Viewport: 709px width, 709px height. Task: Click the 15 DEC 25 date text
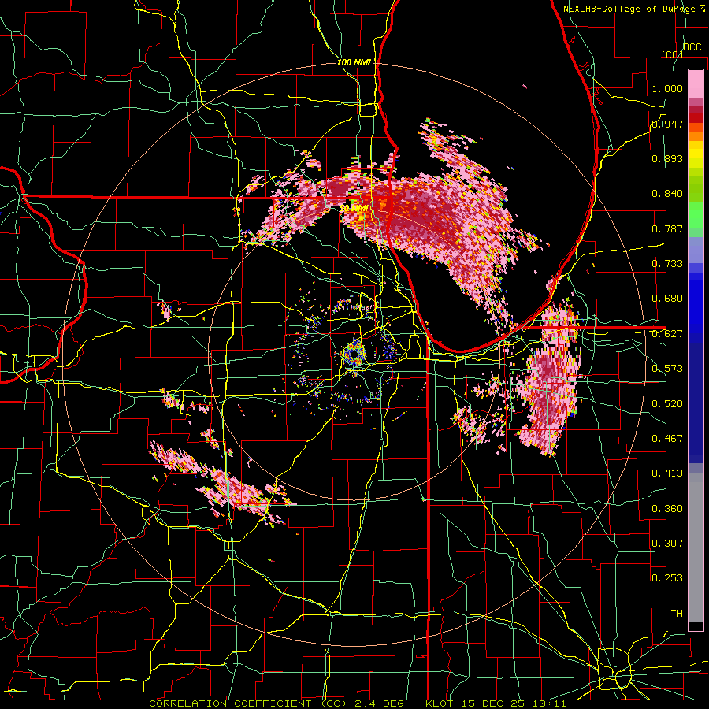[492, 703]
